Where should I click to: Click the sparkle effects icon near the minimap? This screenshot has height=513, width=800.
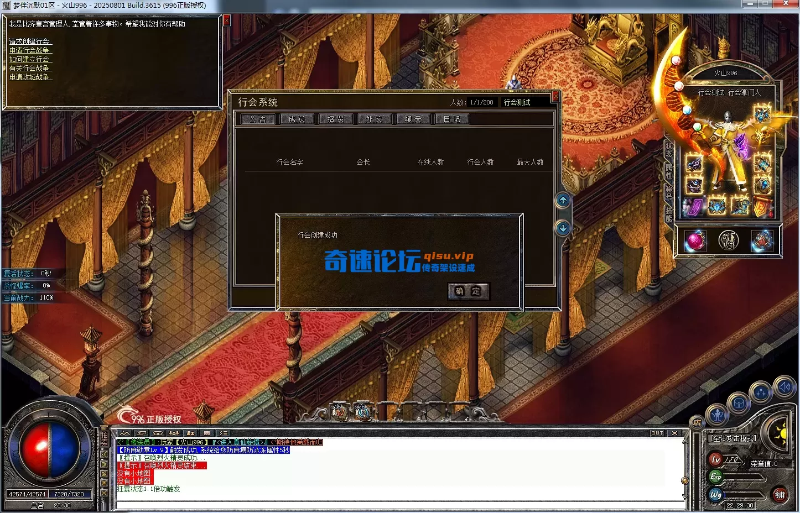[761, 392]
